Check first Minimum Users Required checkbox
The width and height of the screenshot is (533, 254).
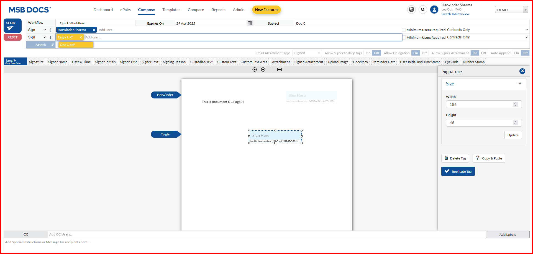click(404, 30)
